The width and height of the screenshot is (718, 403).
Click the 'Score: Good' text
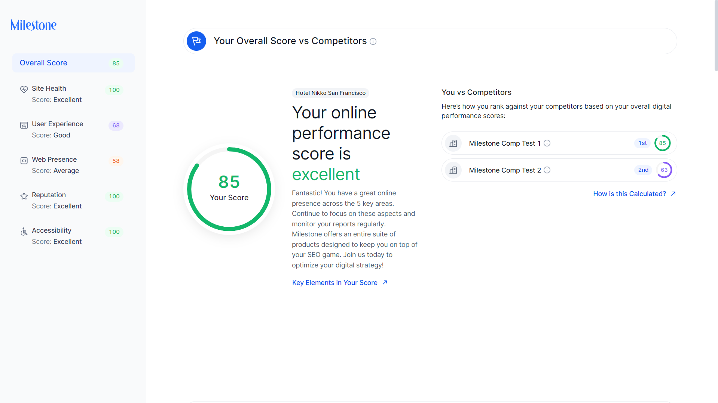pos(51,135)
